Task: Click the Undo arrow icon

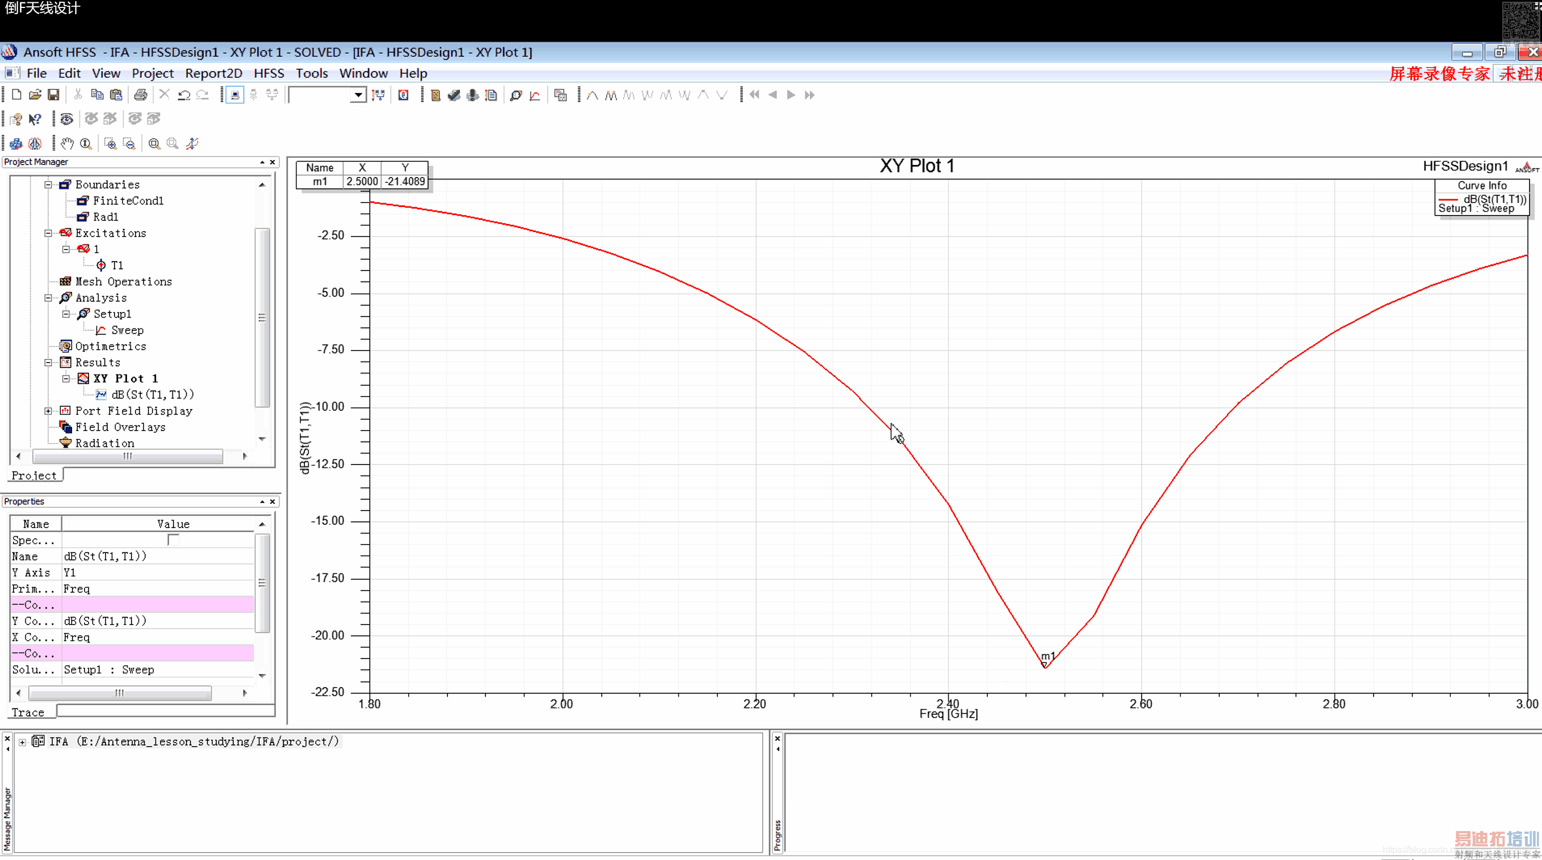Action: point(184,95)
